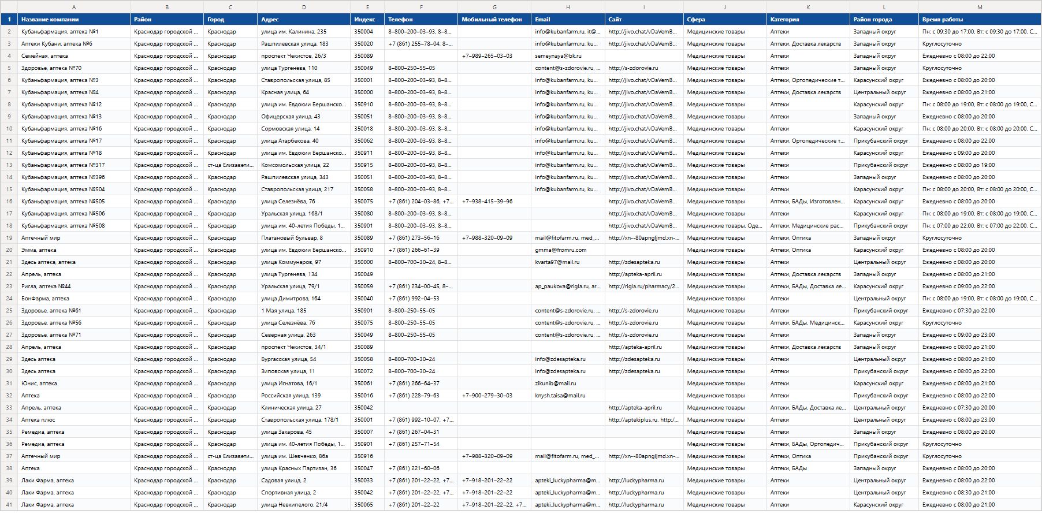Click the address 'Зиповская улица, 11'
Screen dimensions: 1042x521
(304, 371)
